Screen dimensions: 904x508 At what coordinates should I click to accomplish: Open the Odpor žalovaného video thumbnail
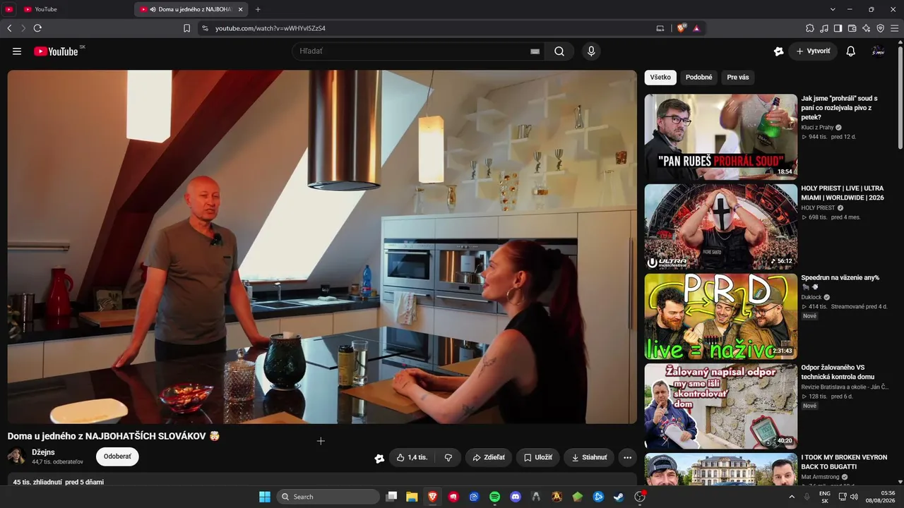pos(721,406)
